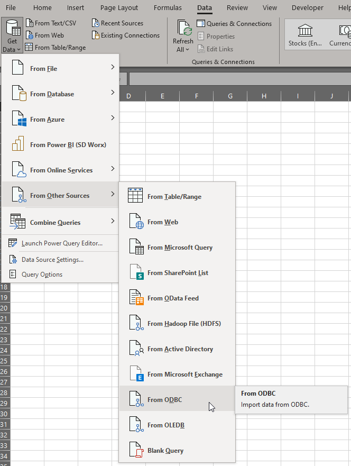Switch to the Page Layout tab
Viewport: 351px width, 466px height.
tap(119, 8)
